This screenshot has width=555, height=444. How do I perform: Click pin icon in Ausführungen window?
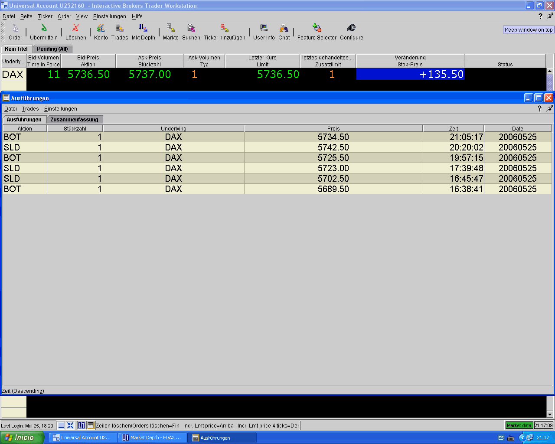tap(549, 109)
